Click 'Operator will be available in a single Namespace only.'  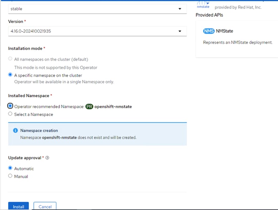click(64, 82)
